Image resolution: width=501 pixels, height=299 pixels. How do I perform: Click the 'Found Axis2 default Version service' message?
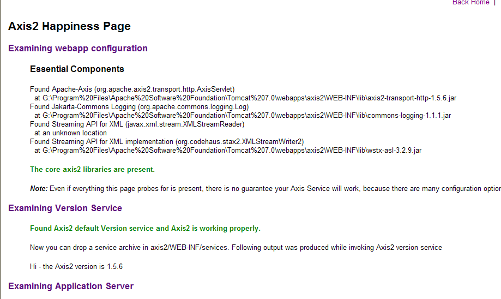pos(146,228)
